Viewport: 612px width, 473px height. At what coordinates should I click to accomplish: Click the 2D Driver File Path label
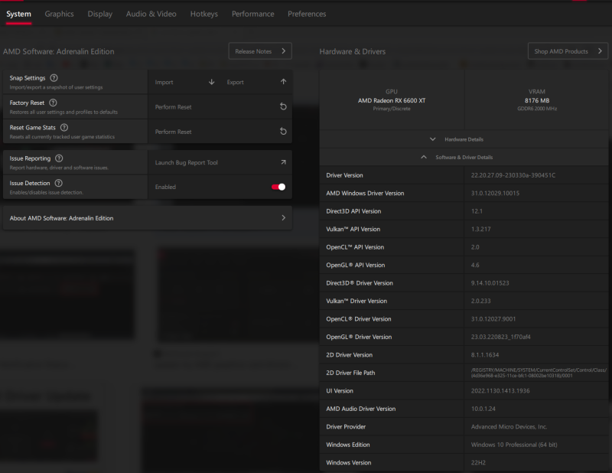[x=350, y=373]
